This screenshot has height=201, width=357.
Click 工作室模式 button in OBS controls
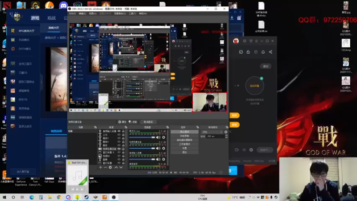pos(184,144)
